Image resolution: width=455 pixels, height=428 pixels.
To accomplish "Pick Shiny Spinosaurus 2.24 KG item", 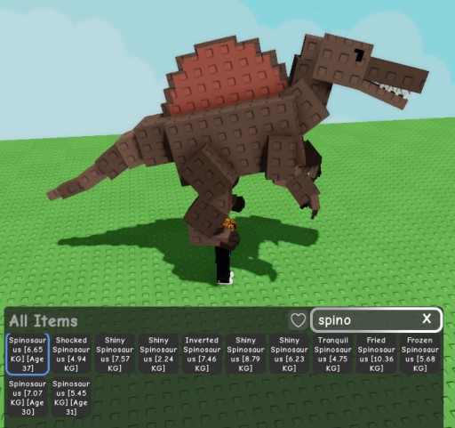I will click(x=158, y=354).
